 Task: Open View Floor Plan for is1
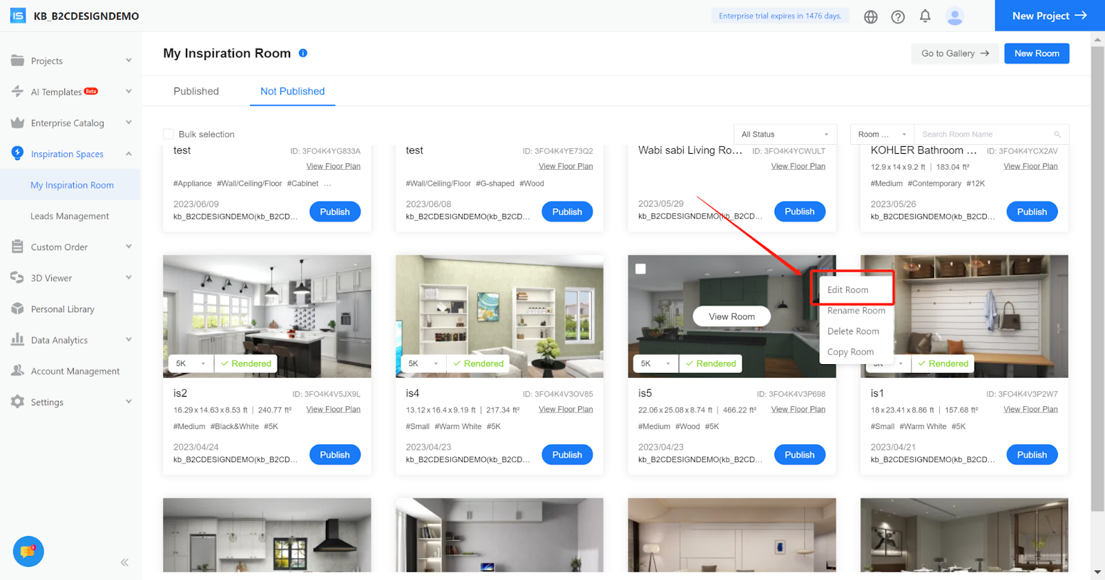[1030, 410]
